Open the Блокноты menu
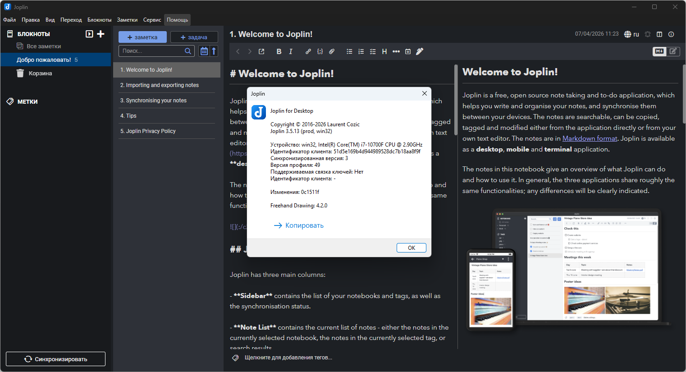This screenshot has width=686, height=372. click(99, 20)
